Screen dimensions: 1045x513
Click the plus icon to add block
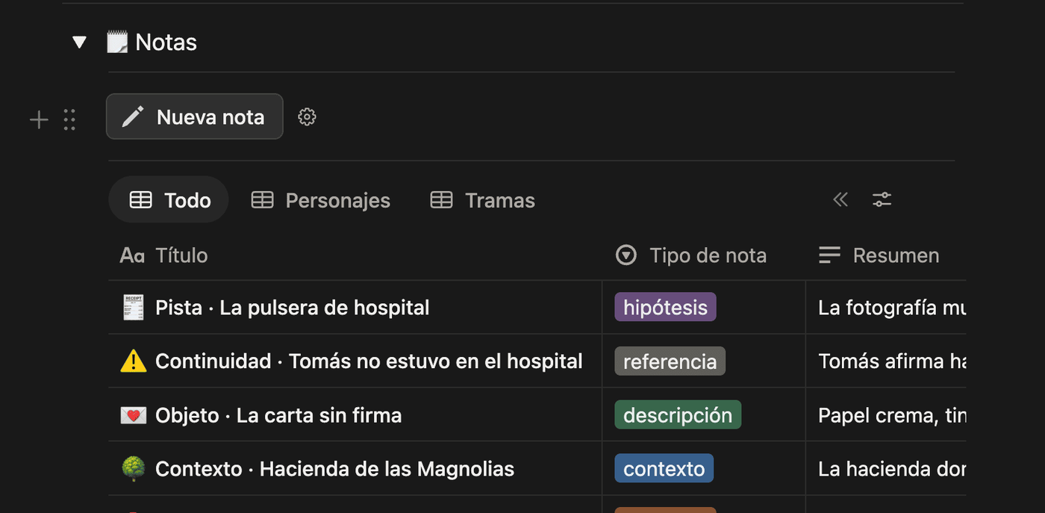[39, 119]
